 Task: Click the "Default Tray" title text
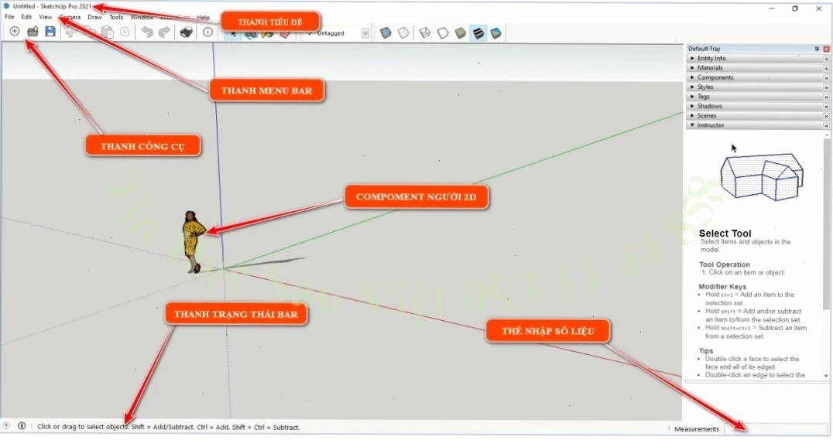click(704, 49)
